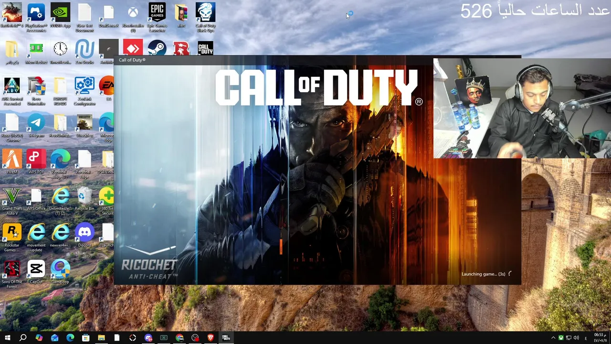This screenshot has height=344, width=611.
Task: Select the AnyDesk red desktop icon
Action: (133, 48)
